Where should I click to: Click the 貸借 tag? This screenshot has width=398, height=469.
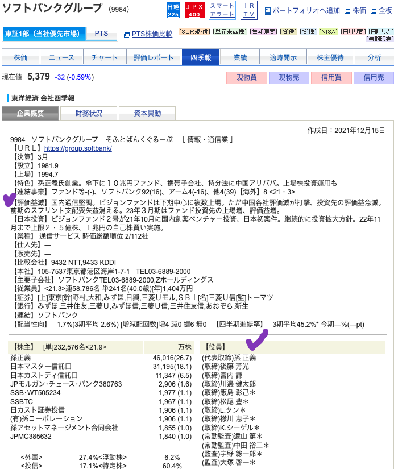point(288,32)
